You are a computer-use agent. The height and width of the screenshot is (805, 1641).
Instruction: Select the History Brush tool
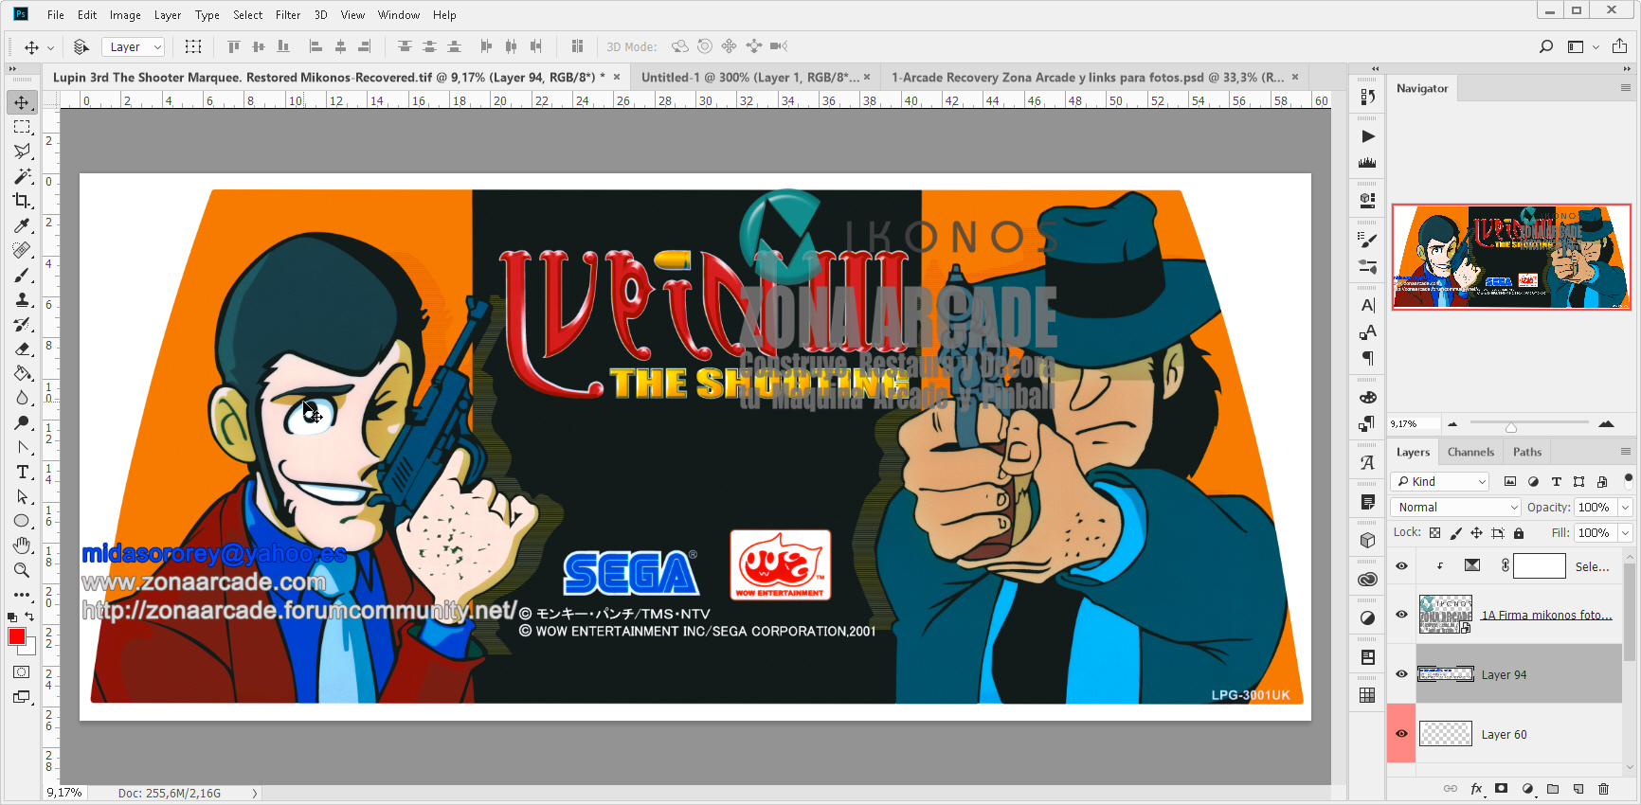point(22,324)
